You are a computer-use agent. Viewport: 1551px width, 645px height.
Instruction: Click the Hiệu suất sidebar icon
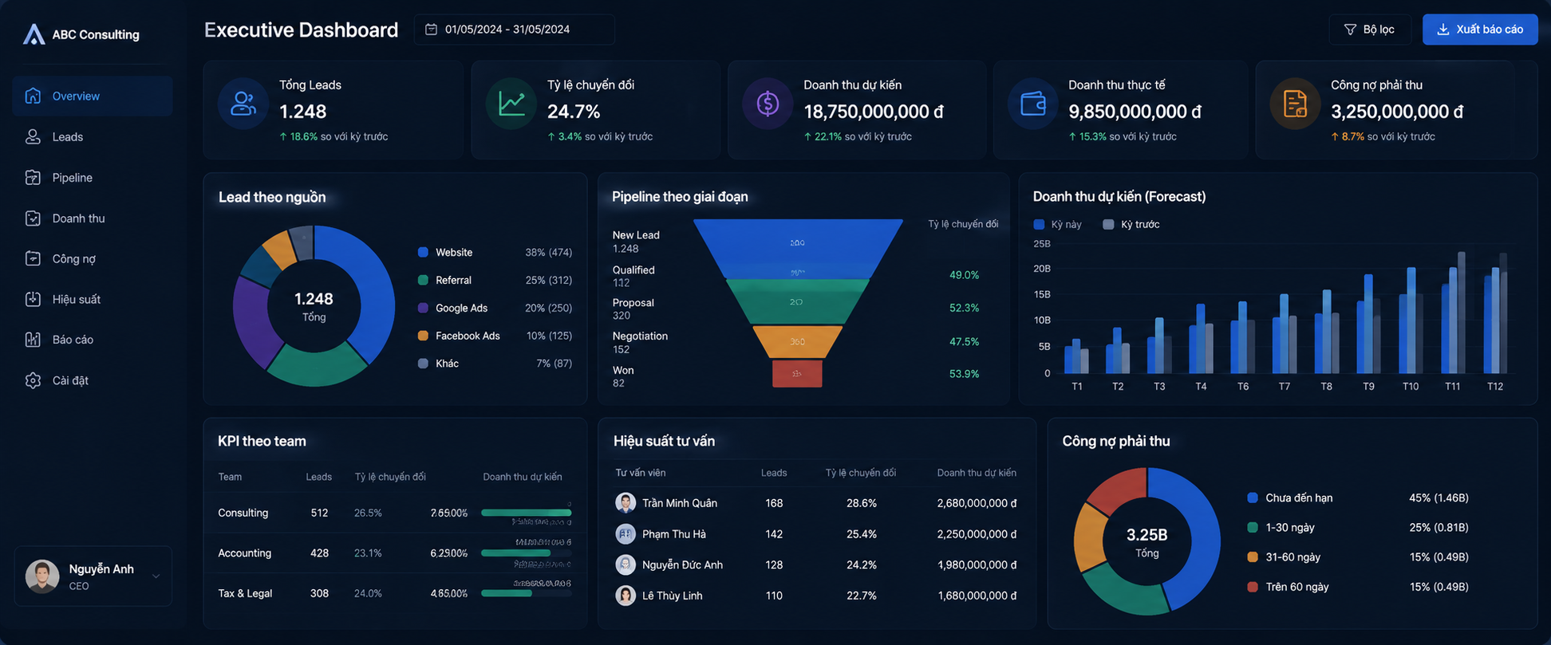click(33, 299)
